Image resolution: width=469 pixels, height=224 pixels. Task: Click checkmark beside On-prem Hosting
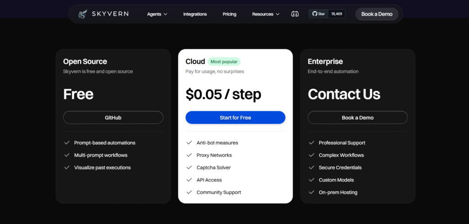[311, 192]
